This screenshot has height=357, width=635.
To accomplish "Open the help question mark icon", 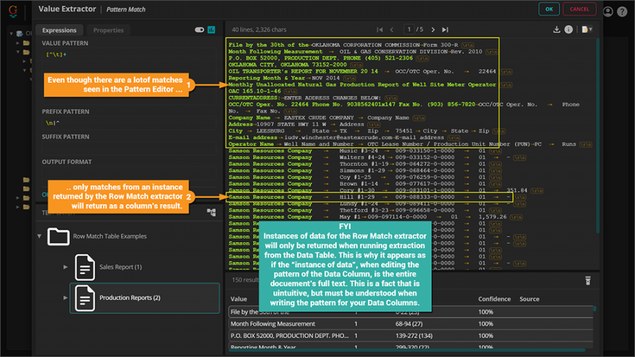I will click(x=622, y=11).
